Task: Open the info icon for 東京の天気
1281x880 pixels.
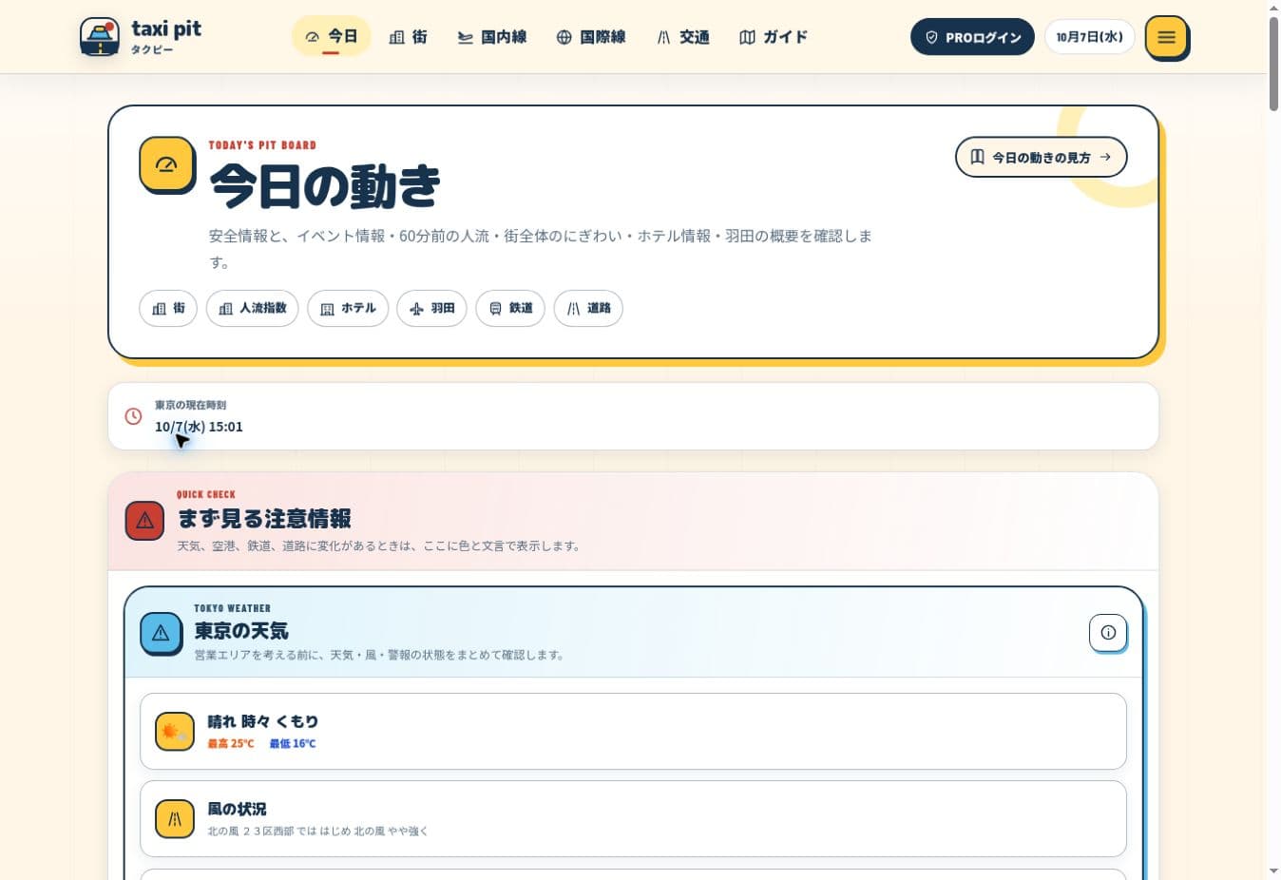Action: (1108, 633)
